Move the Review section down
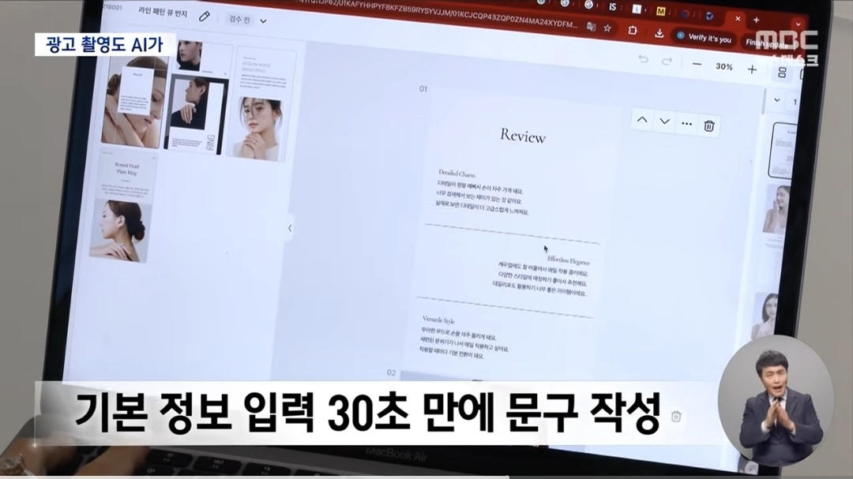This screenshot has height=479, width=853. click(664, 122)
